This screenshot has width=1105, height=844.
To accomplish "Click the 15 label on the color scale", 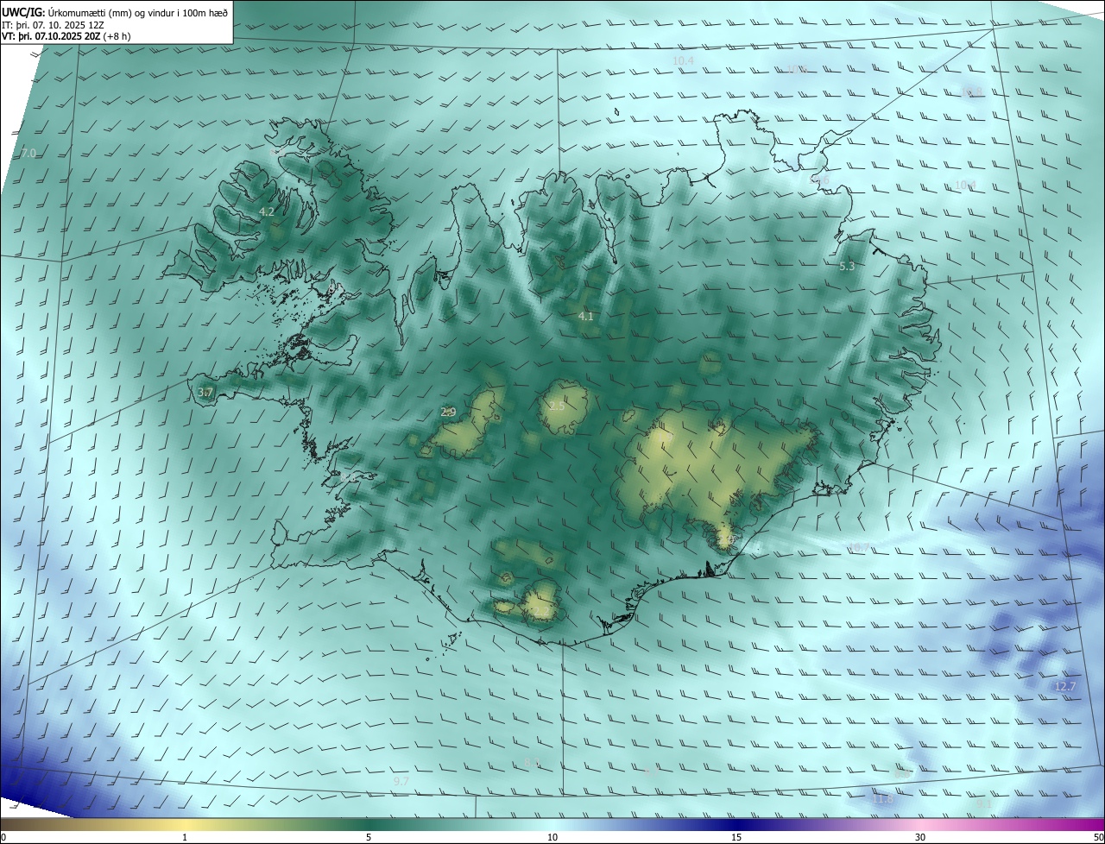I will pyautogui.click(x=736, y=837).
